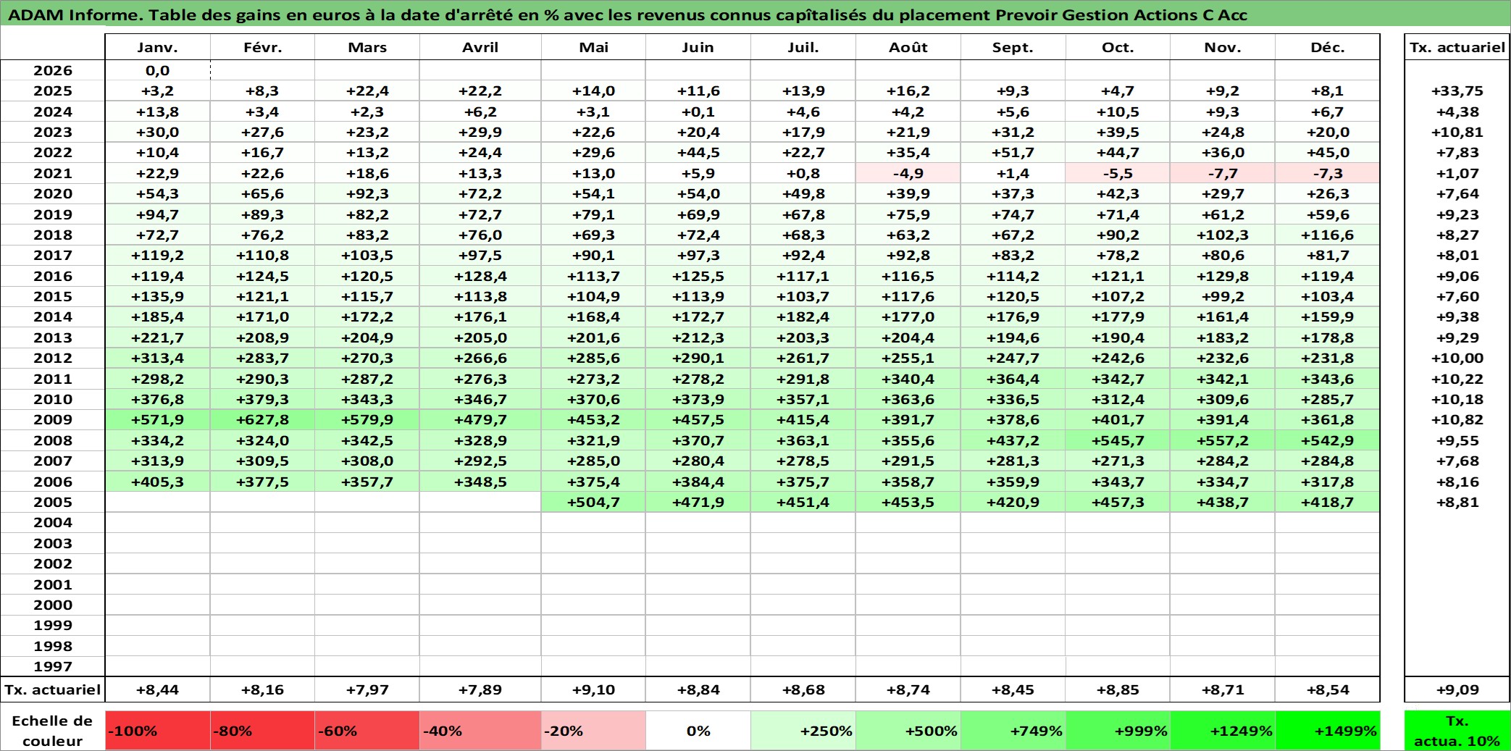The height and width of the screenshot is (751, 1511).
Task: Select the 'Avril' column header
Action: pyautogui.click(x=480, y=47)
